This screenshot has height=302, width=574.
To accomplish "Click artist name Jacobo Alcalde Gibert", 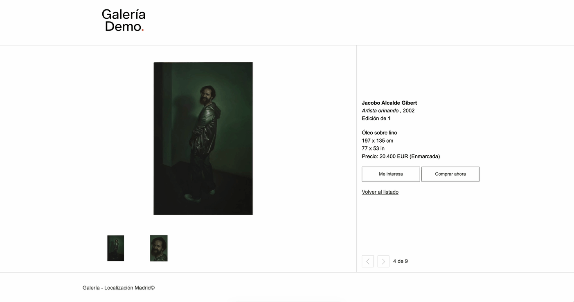I will pyautogui.click(x=389, y=103).
